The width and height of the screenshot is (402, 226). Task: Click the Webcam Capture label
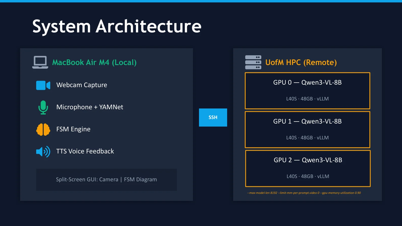pos(82,85)
